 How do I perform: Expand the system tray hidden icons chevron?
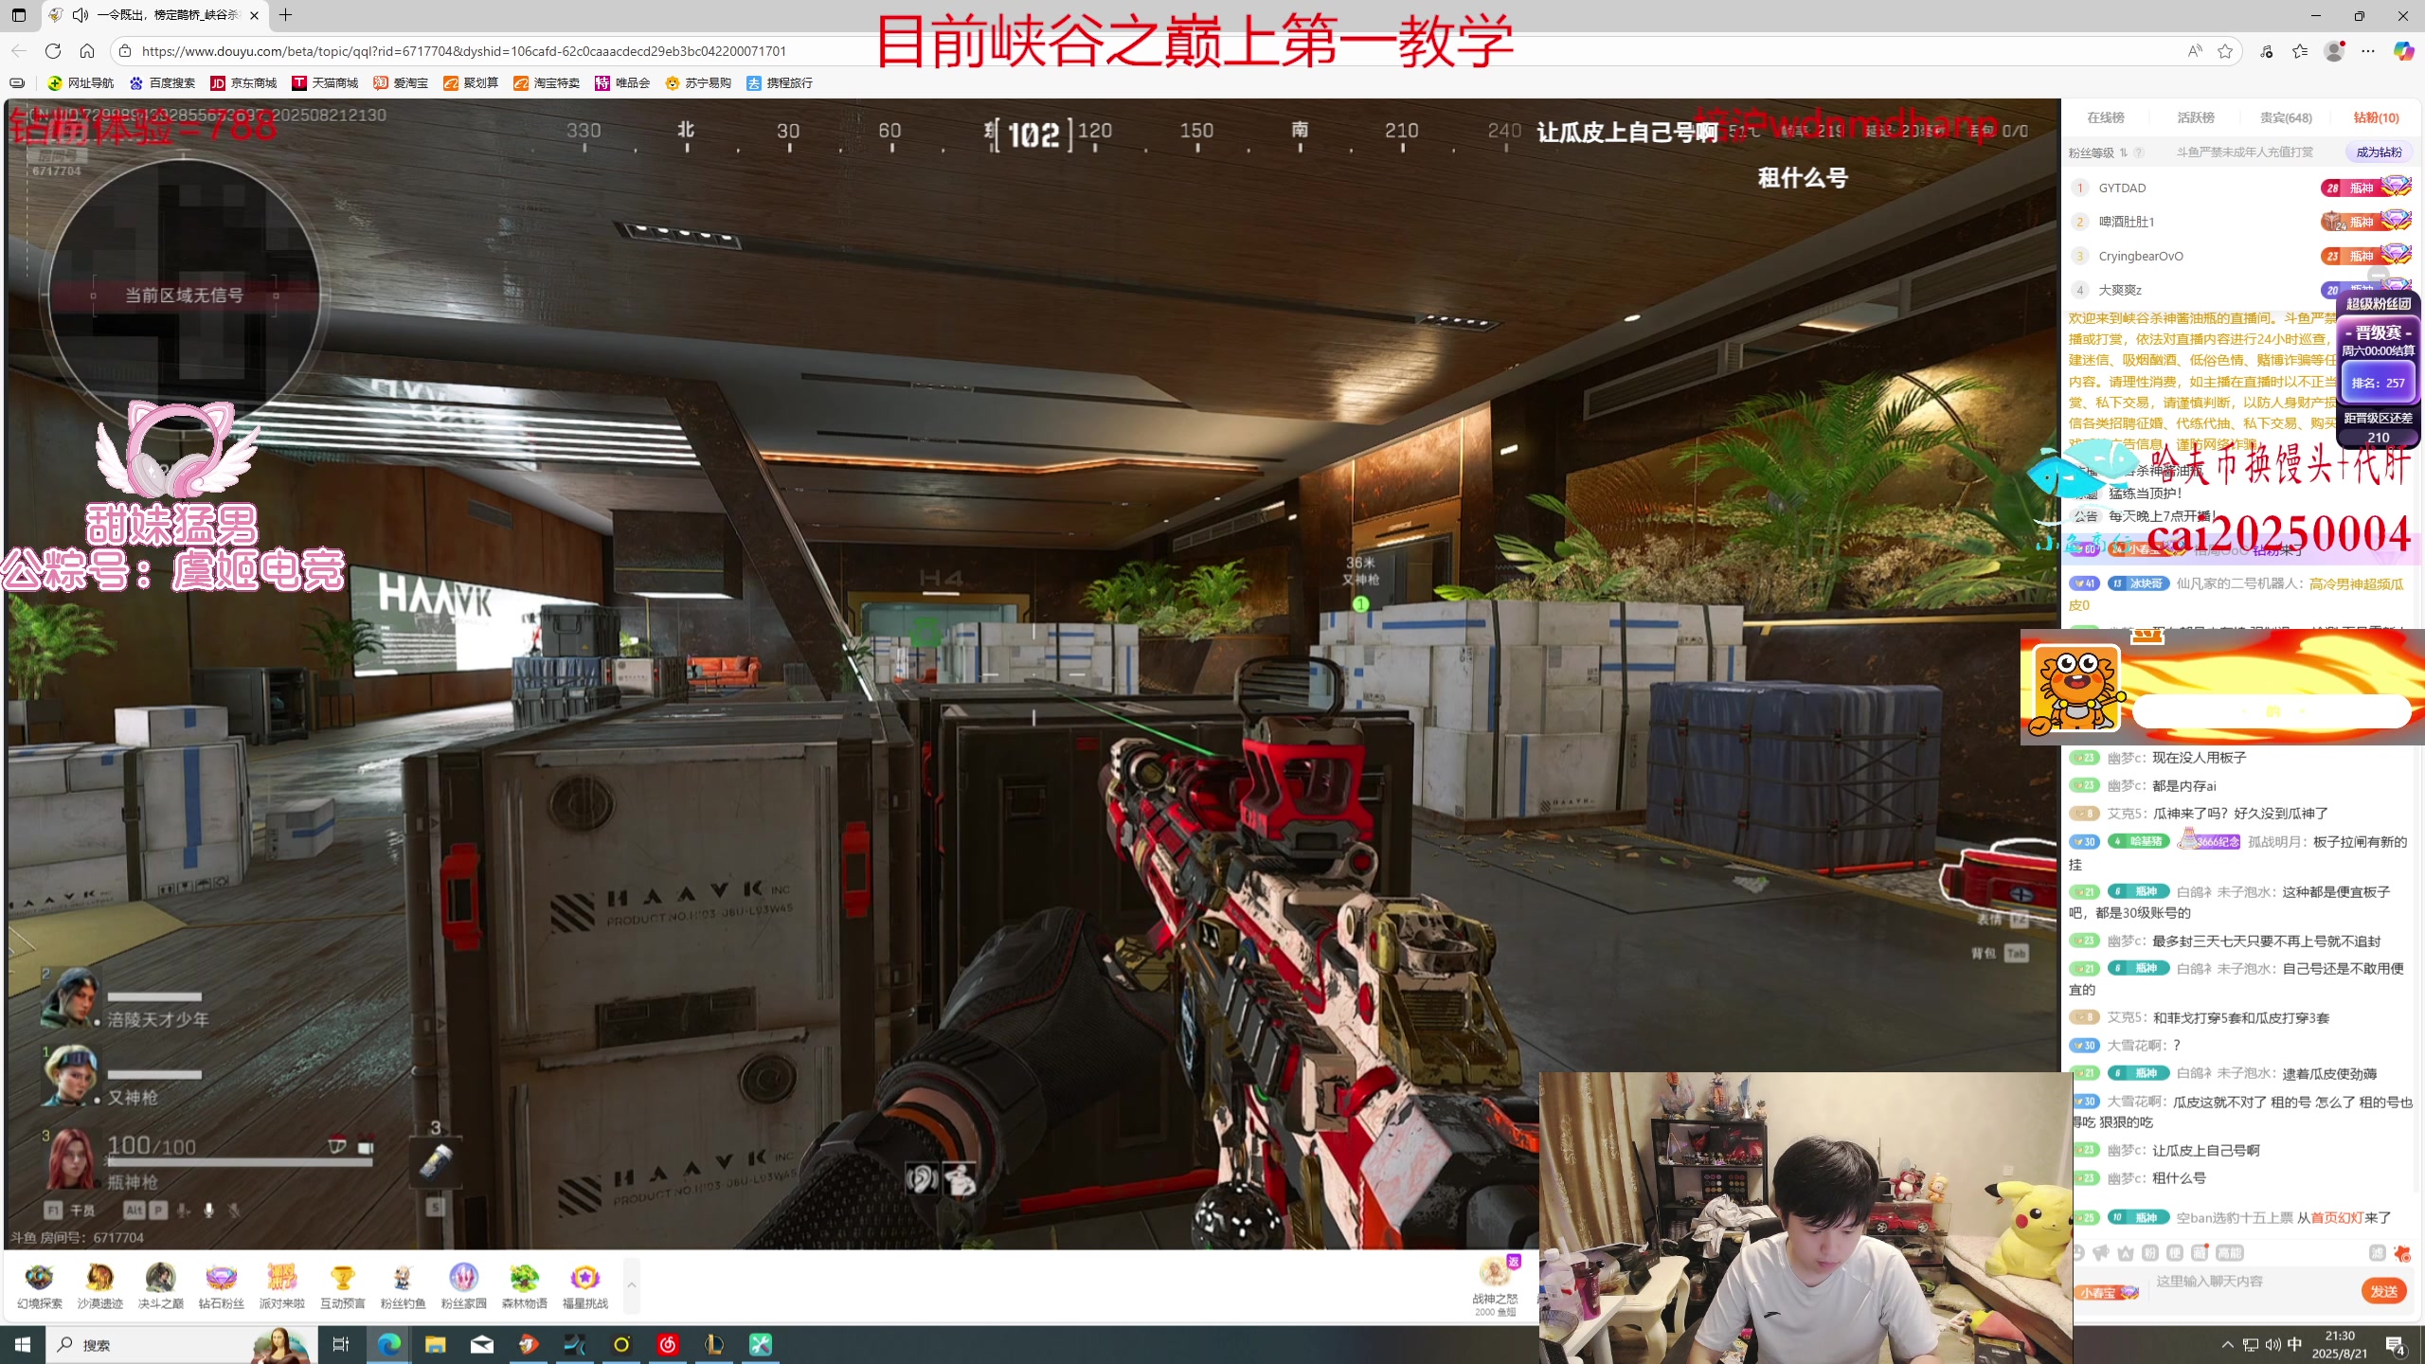[x=2227, y=1344]
